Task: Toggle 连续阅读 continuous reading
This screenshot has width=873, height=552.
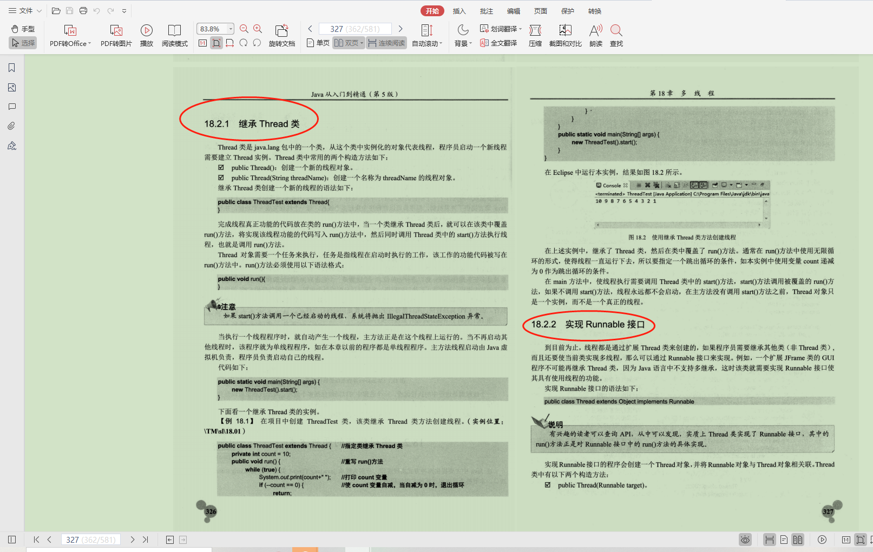Action: tap(386, 43)
